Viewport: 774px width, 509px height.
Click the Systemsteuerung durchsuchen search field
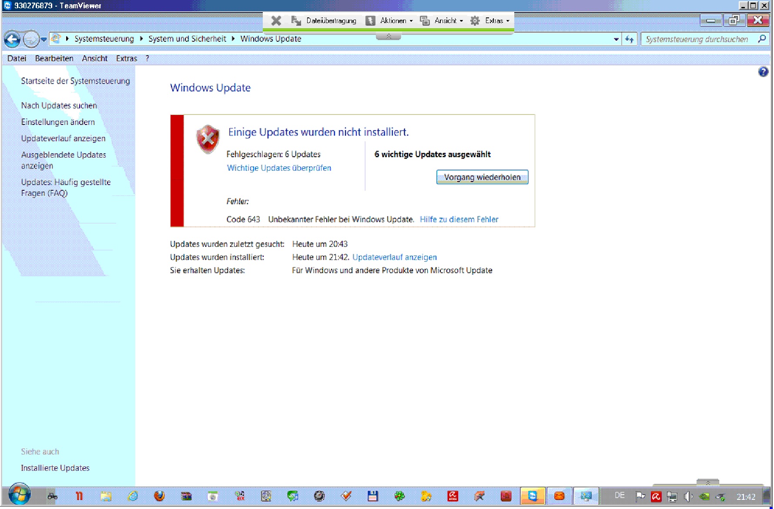pos(697,39)
